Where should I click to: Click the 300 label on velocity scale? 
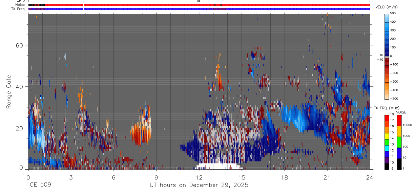pos(393,30)
